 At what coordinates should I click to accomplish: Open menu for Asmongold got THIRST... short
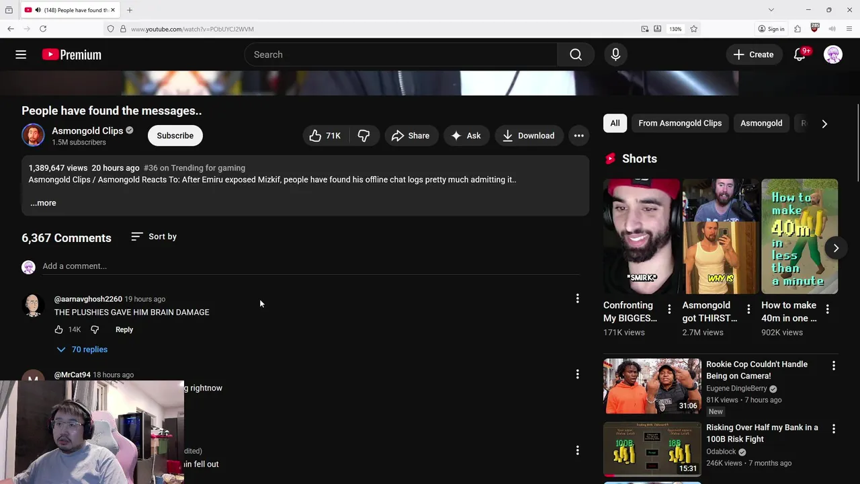point(748,309)
